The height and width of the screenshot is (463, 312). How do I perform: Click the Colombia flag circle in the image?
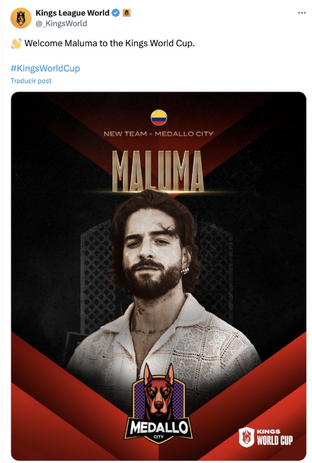pyautogui.click(x=159, y=117)
